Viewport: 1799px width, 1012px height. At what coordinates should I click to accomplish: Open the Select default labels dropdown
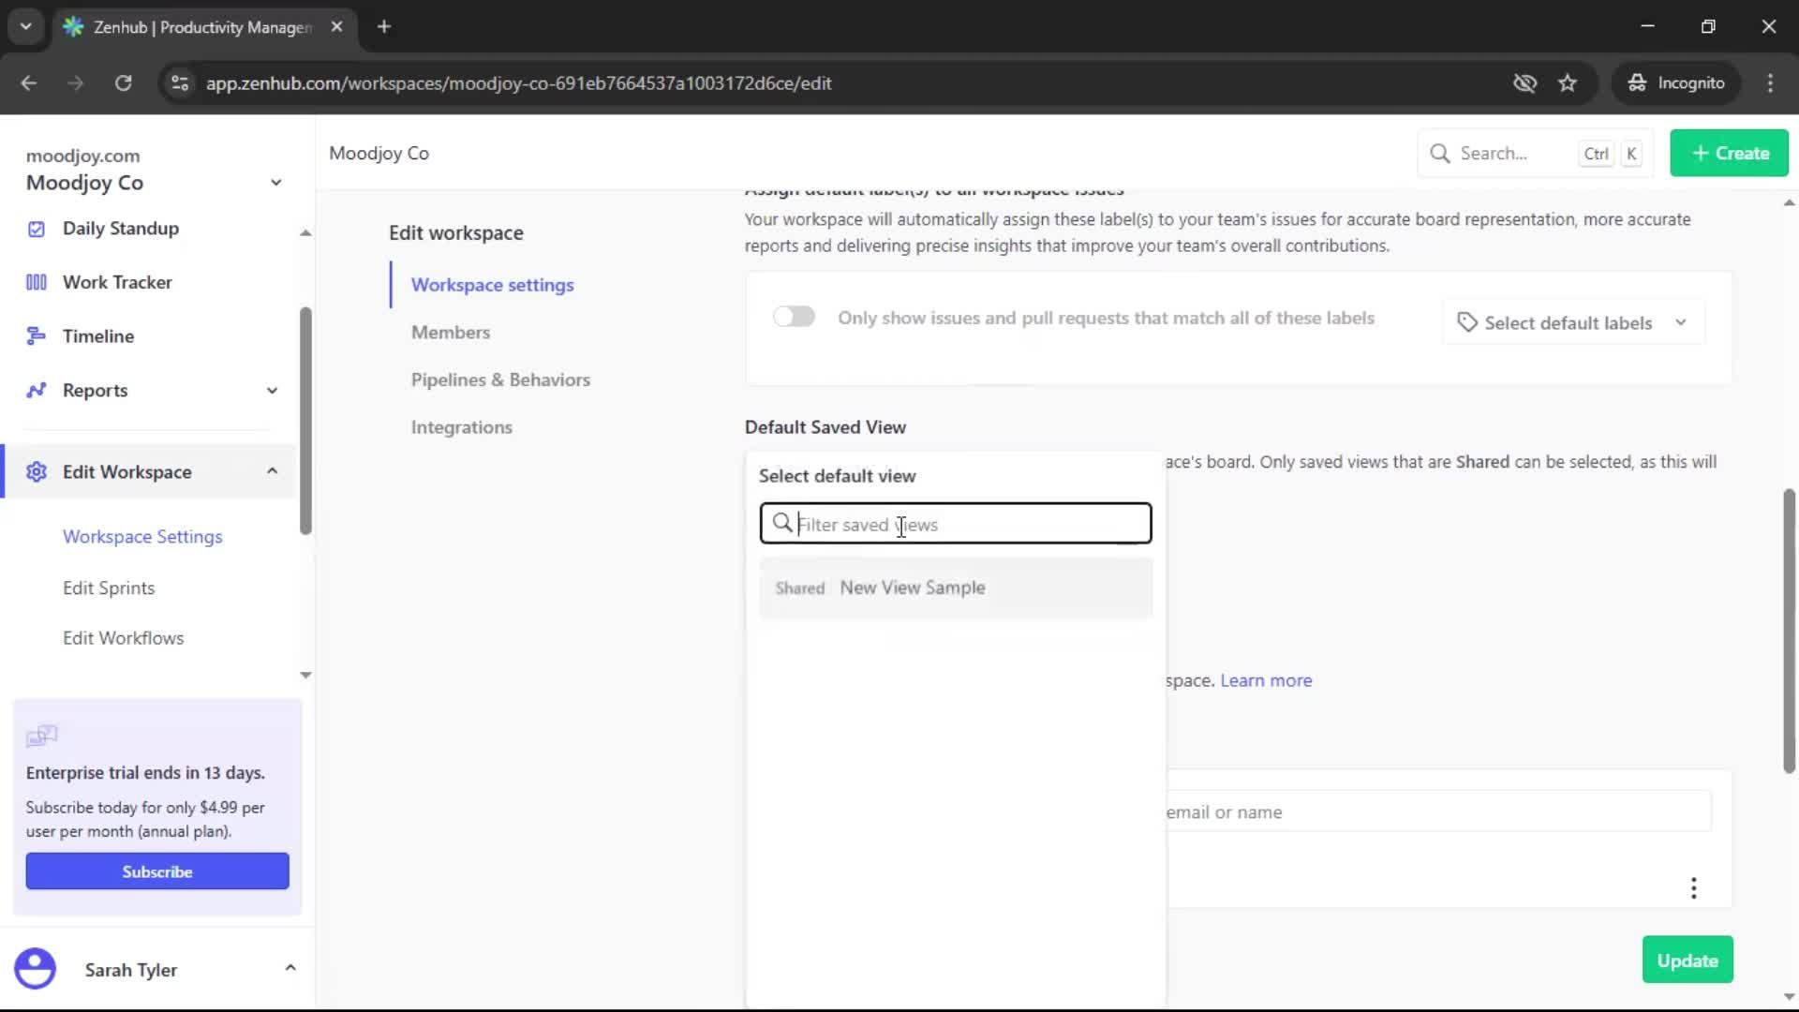(x=1573, y=322)
